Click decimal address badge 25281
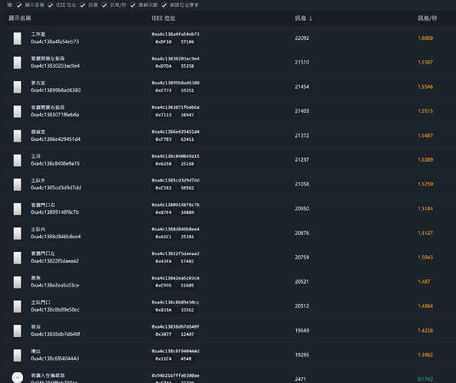Viewport: 456px width, 383px height. pyautogui.click(x=187, y=237)
